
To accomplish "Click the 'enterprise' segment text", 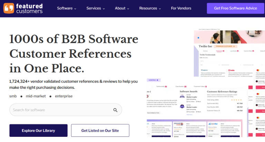I will coord(64,96).
